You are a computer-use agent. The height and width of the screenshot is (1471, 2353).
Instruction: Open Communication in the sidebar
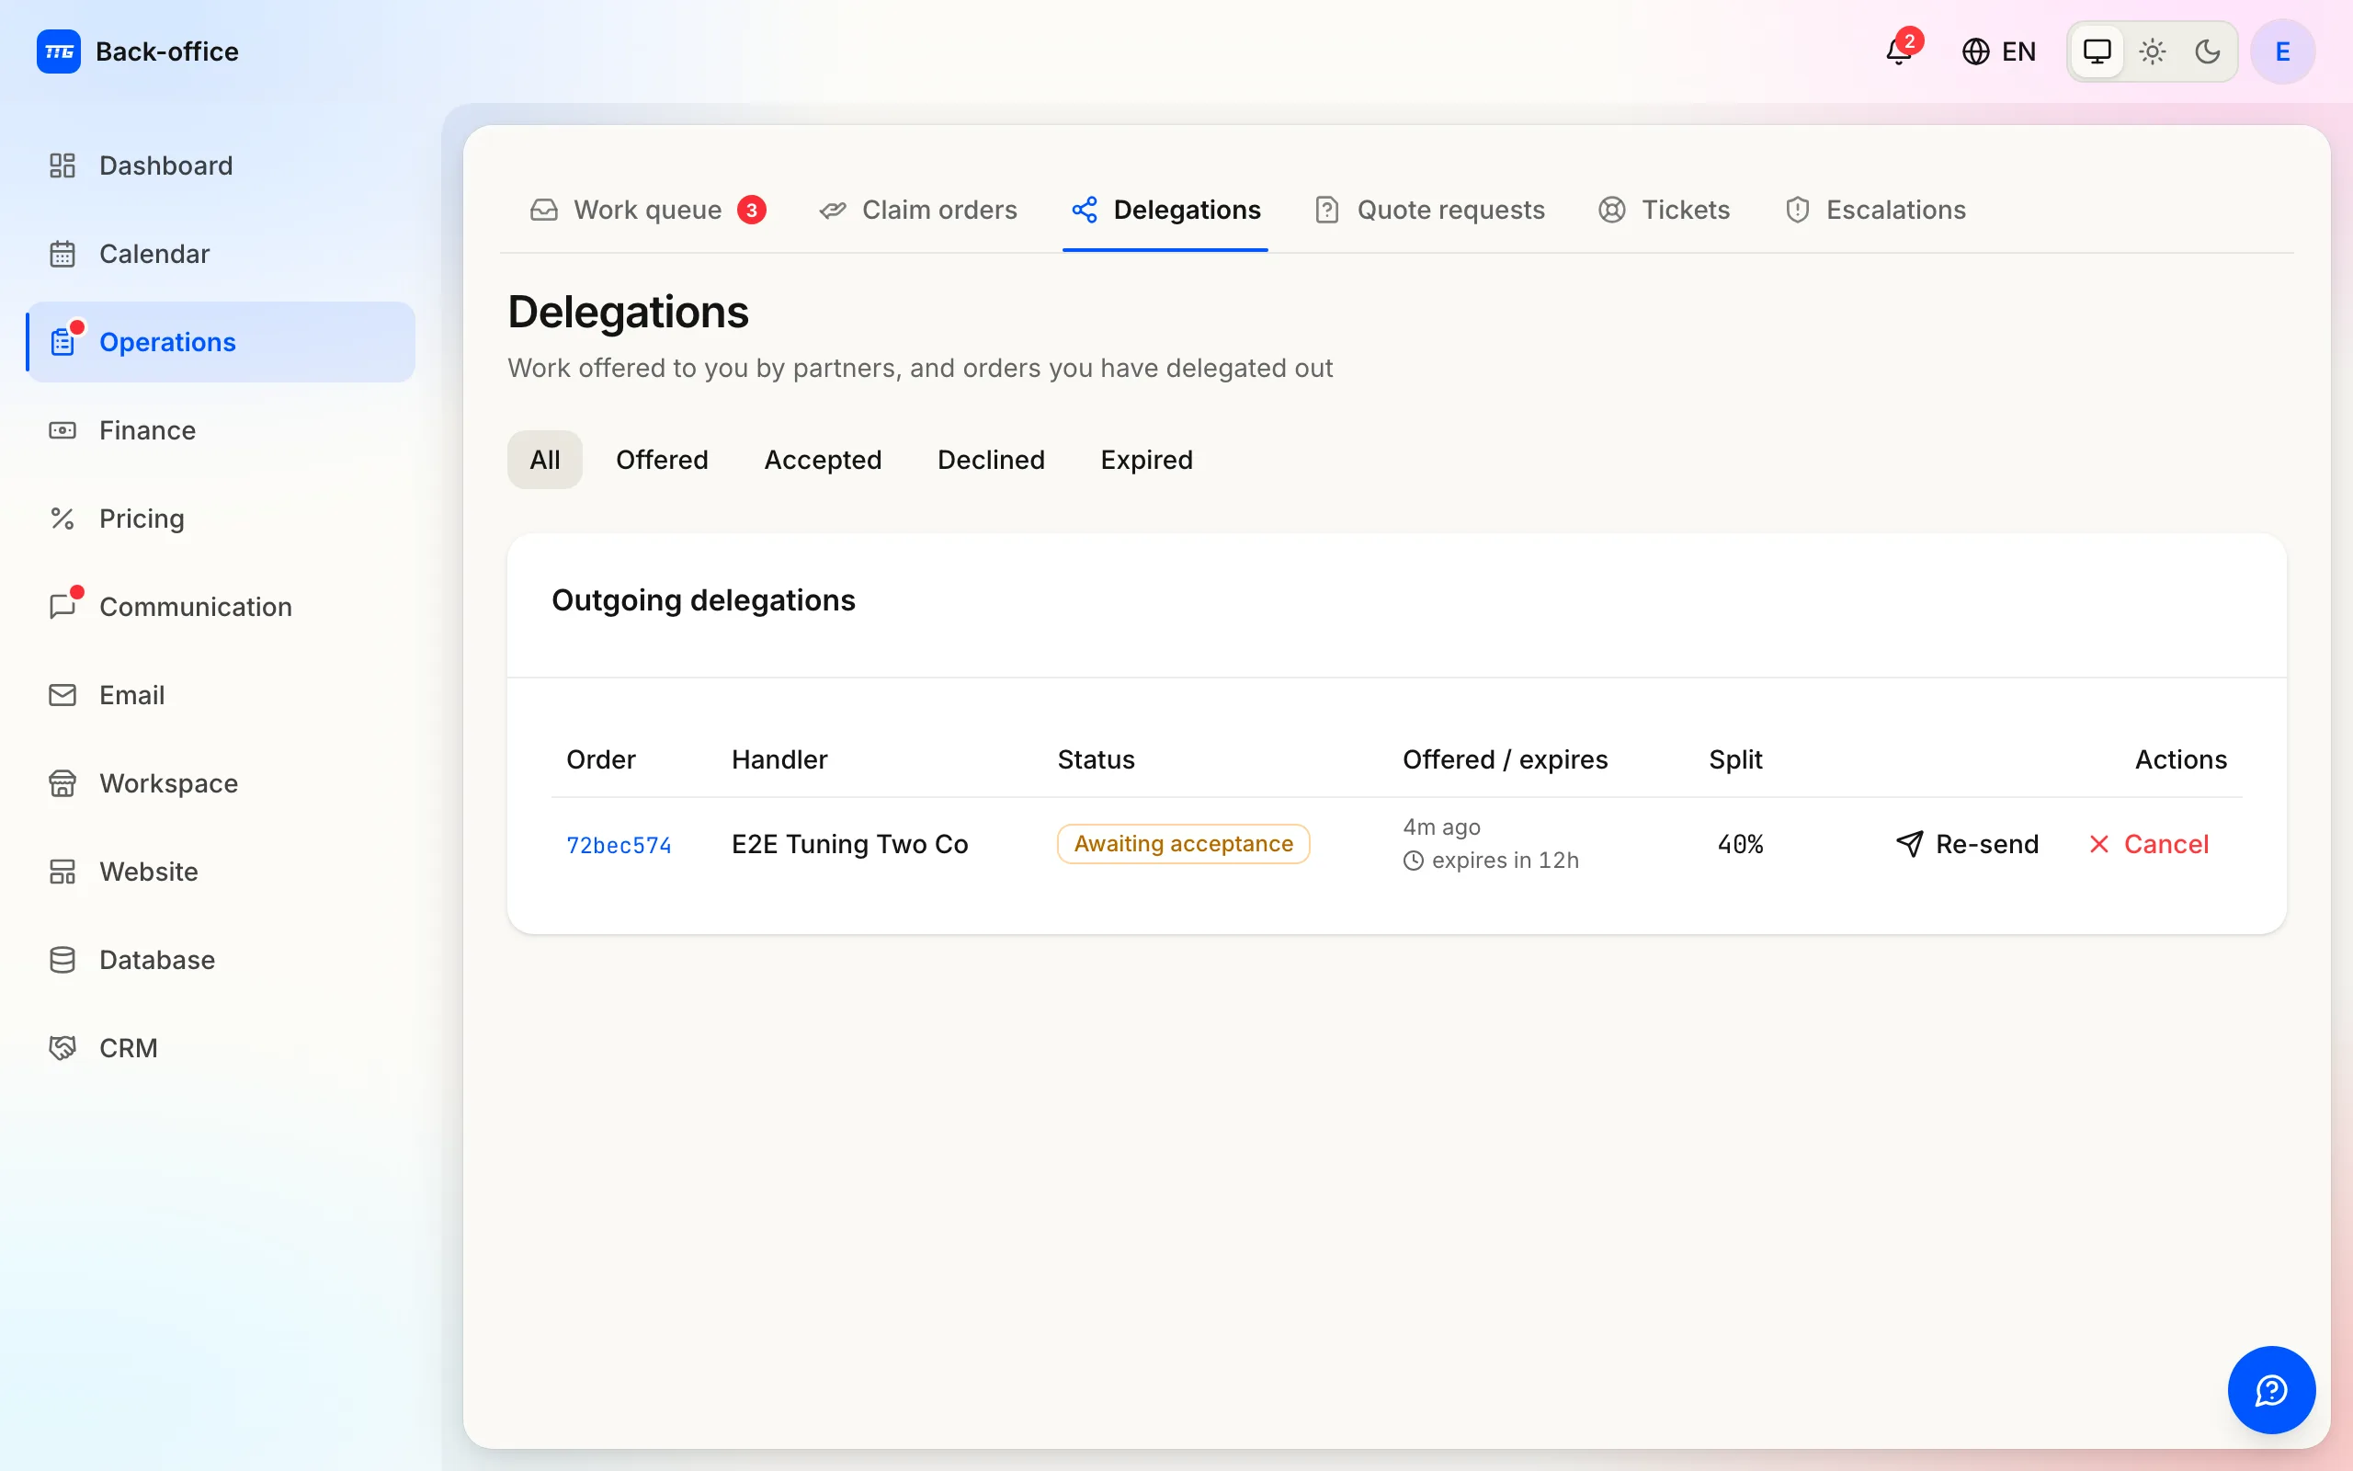pyautogui.click(x=221, y=607)
